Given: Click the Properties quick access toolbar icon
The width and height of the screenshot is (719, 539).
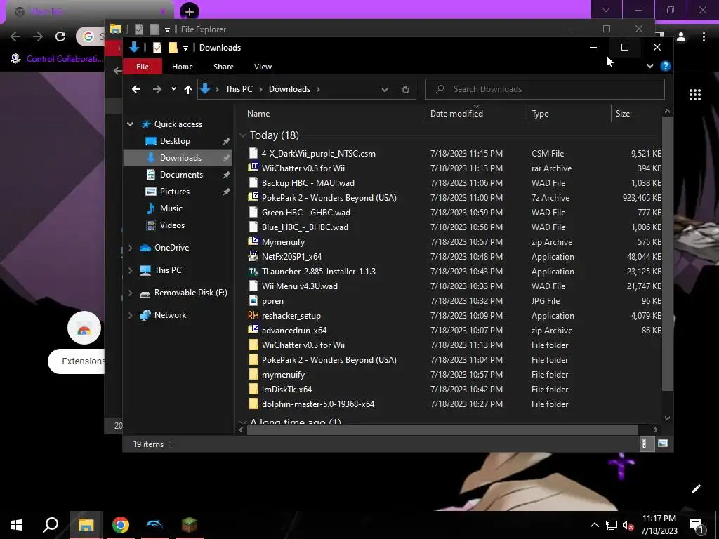Looking at the screenshot, I should click(x=157, y=48).
